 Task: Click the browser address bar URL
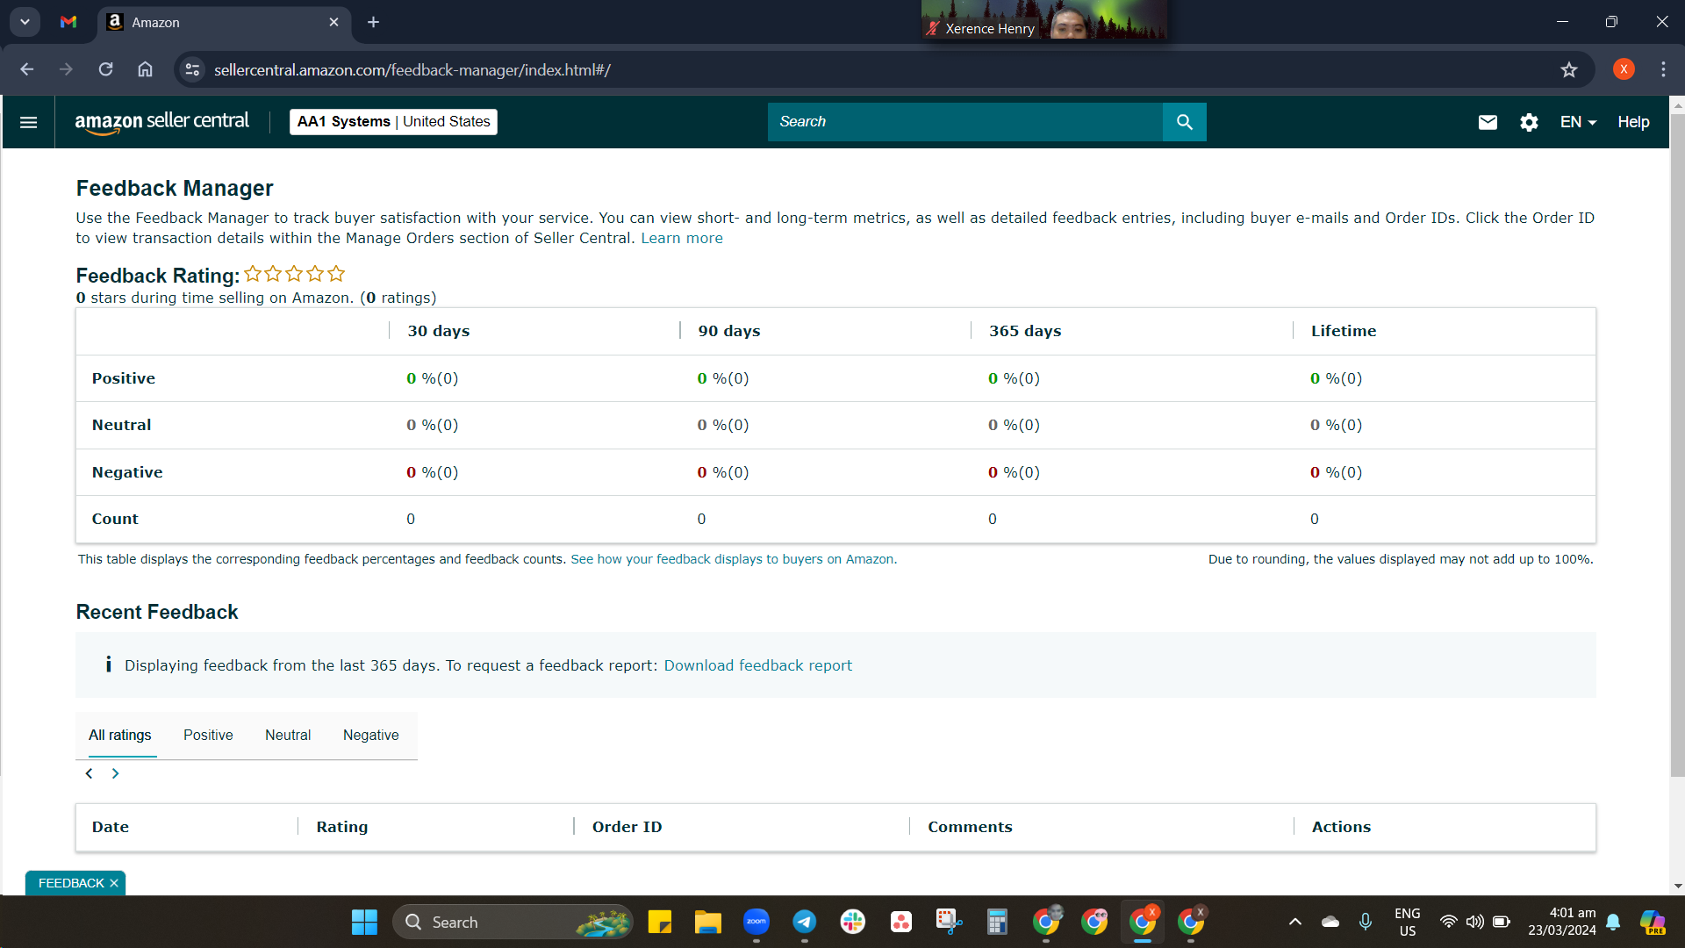tap(412, 69)
